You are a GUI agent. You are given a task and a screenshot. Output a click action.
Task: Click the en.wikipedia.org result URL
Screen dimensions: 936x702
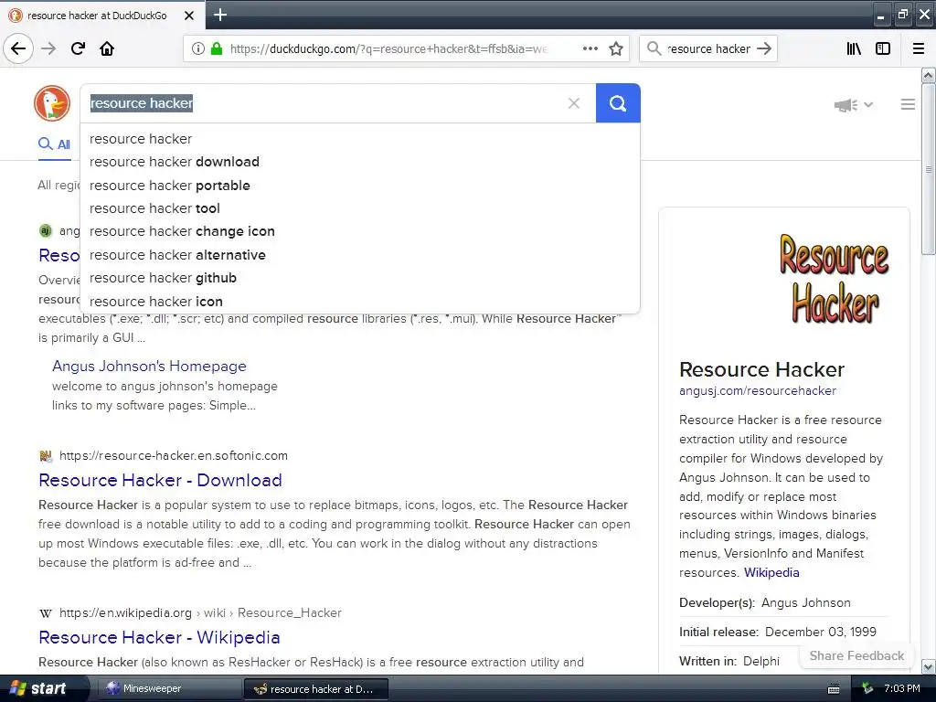coord(200,613)
